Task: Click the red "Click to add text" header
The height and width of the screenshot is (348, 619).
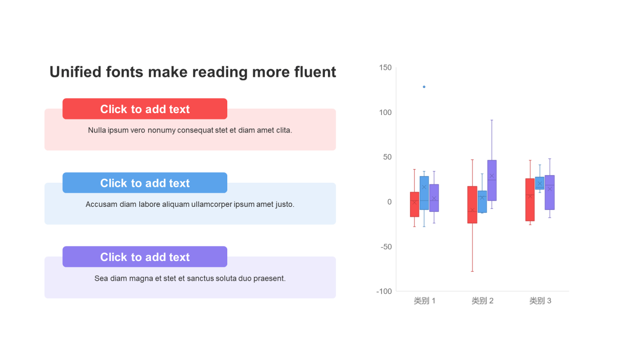Action: click(x=145, y=109)
